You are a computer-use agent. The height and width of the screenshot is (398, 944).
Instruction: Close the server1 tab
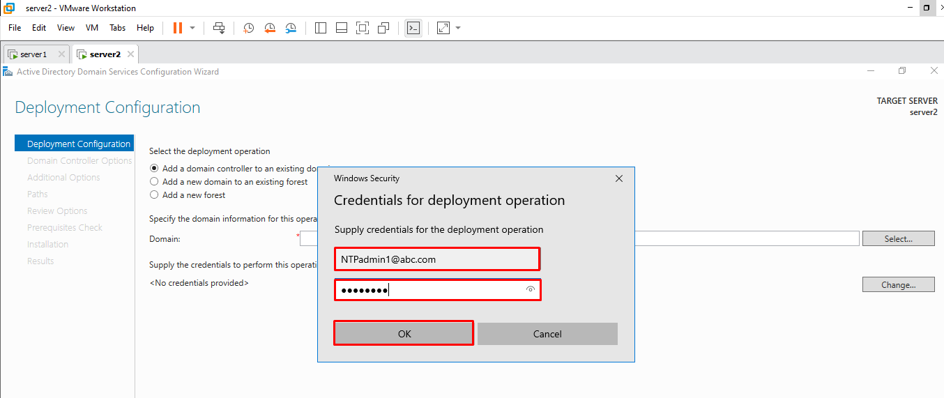click(61, 54)
